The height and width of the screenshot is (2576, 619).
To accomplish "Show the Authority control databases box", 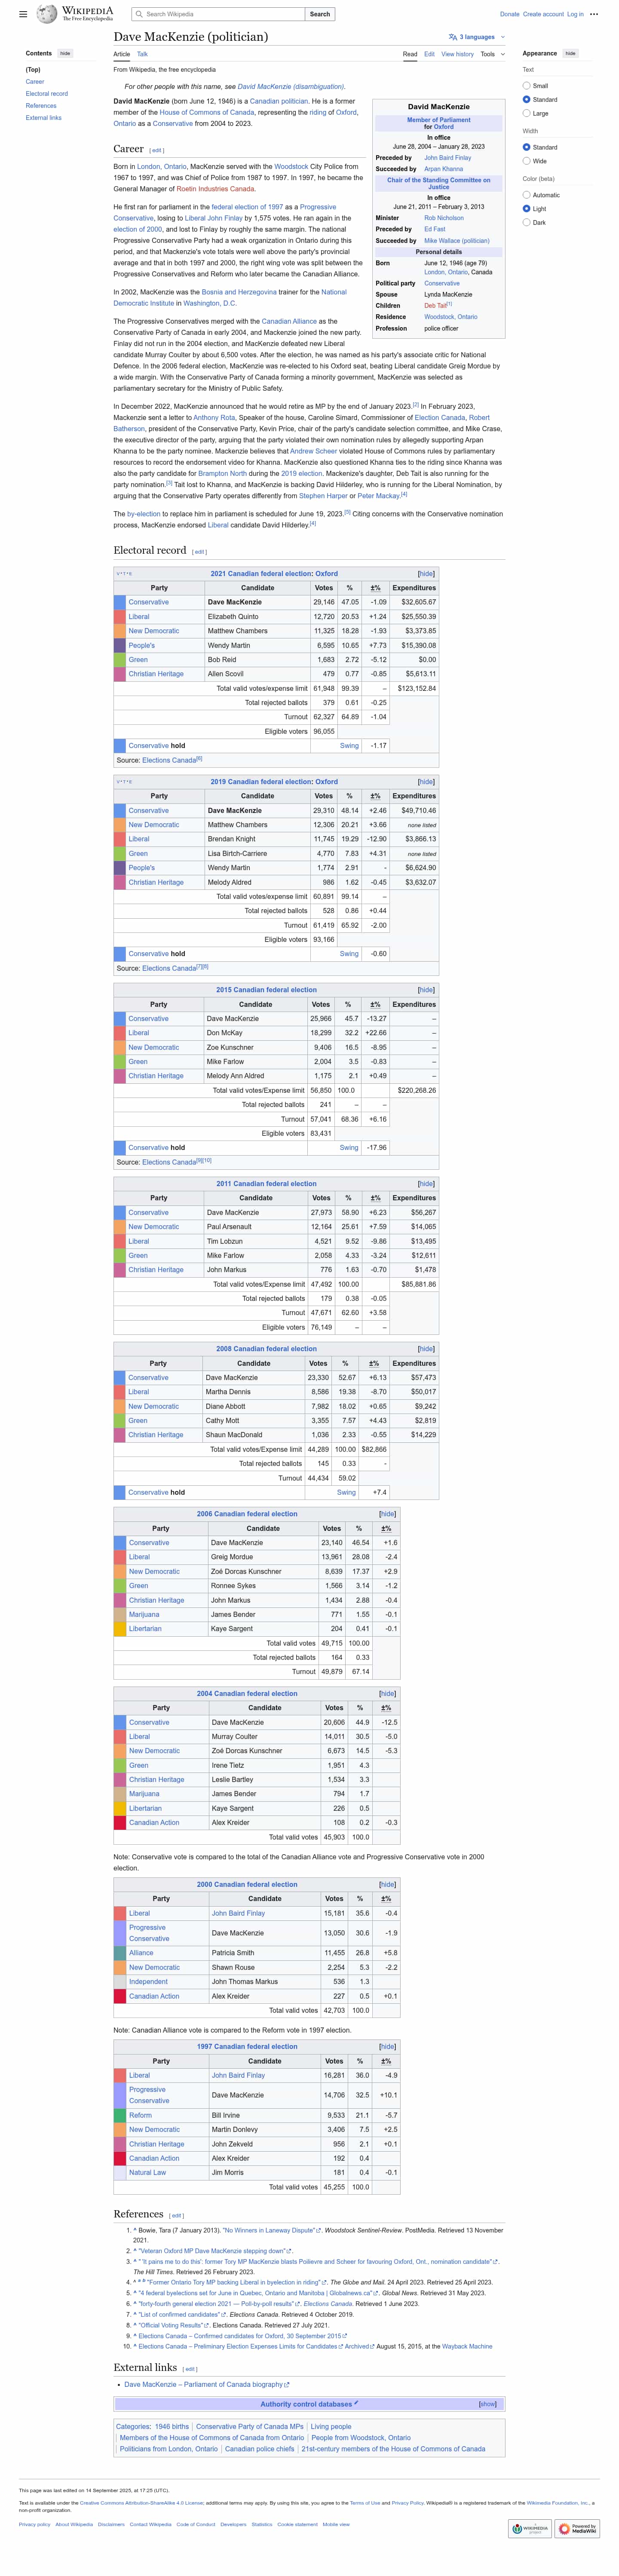I will click(487, 2404).
